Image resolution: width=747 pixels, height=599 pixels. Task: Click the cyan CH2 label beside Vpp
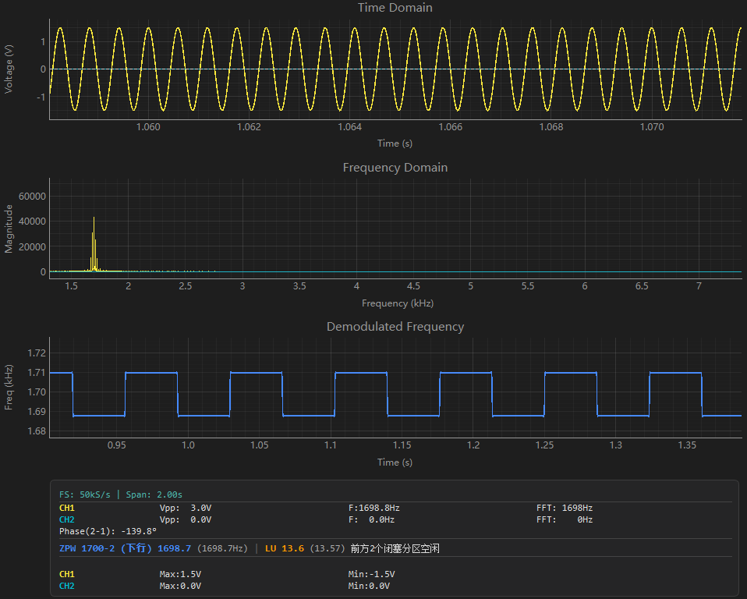[x=67, y=519]
